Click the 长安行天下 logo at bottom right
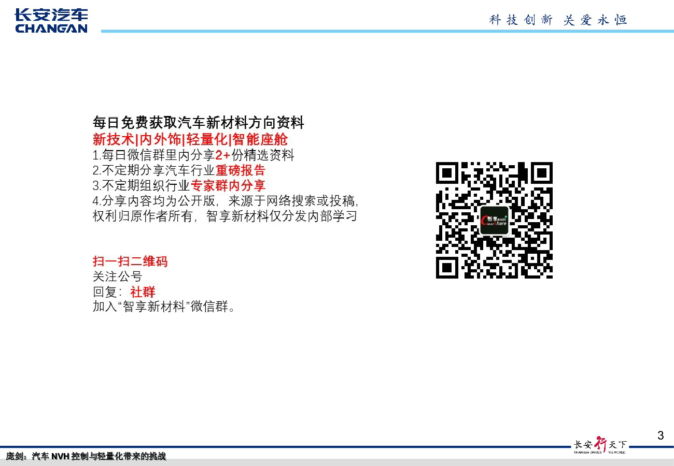674x466 pixels. pyautogui.click(x=600, y=445)
